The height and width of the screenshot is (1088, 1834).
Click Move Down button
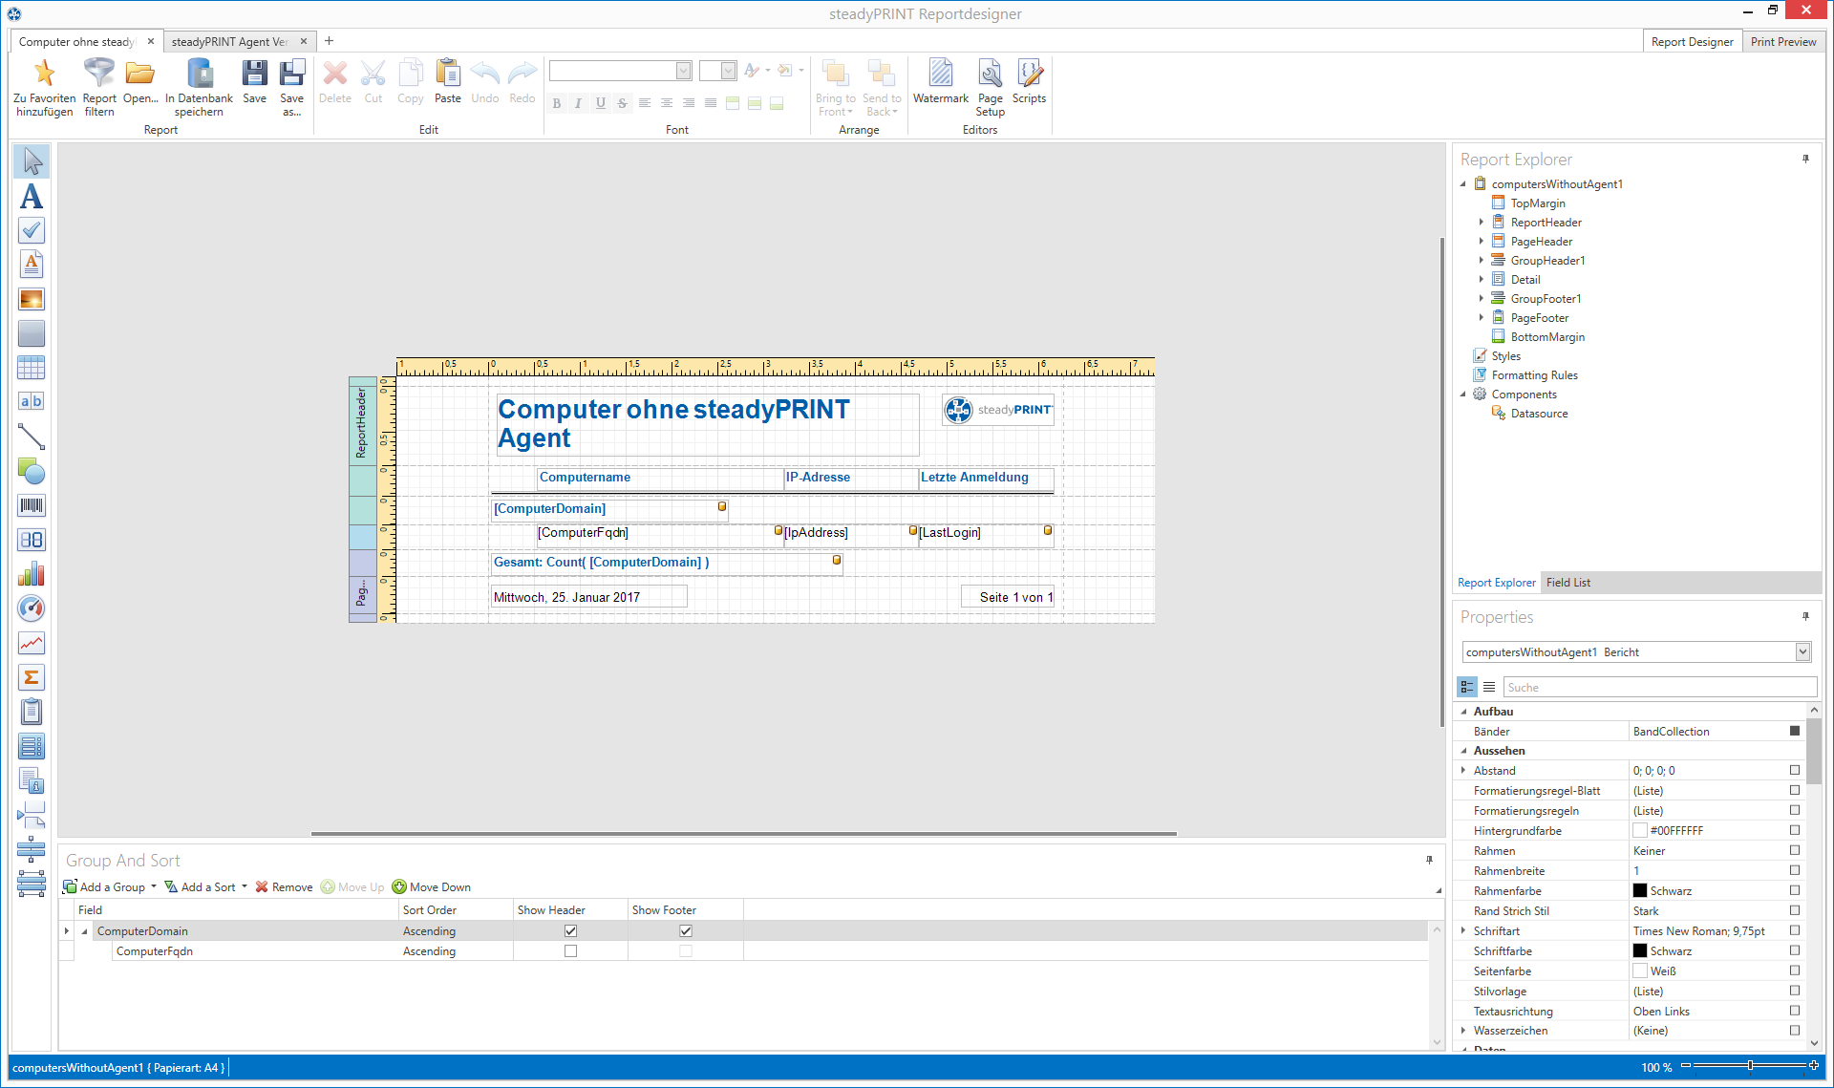tap(432, 886)
